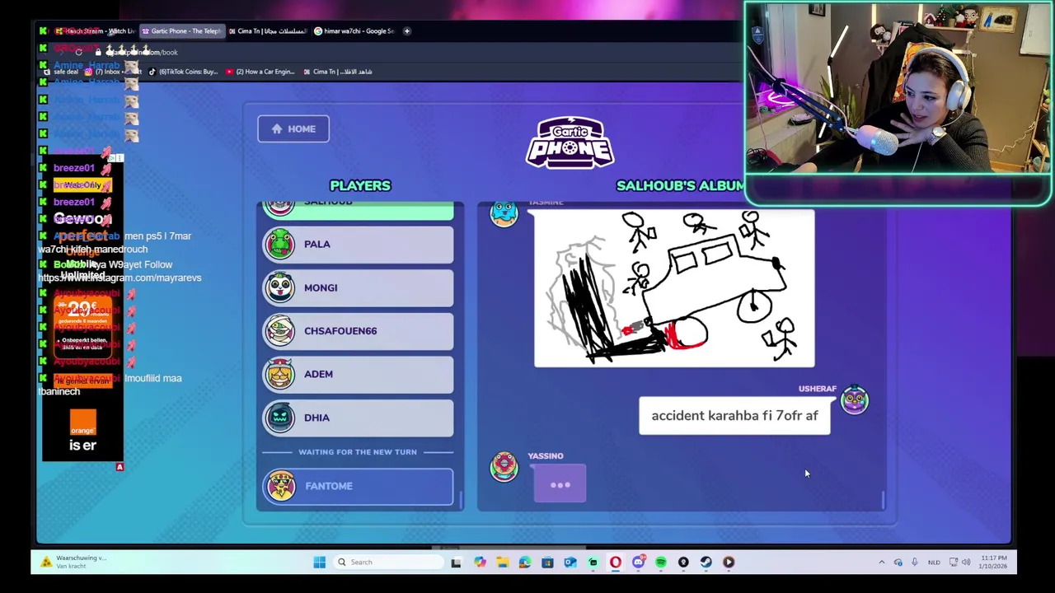
Task: Click YASSINO's typing dots bubble
Action: pos(560,484)
